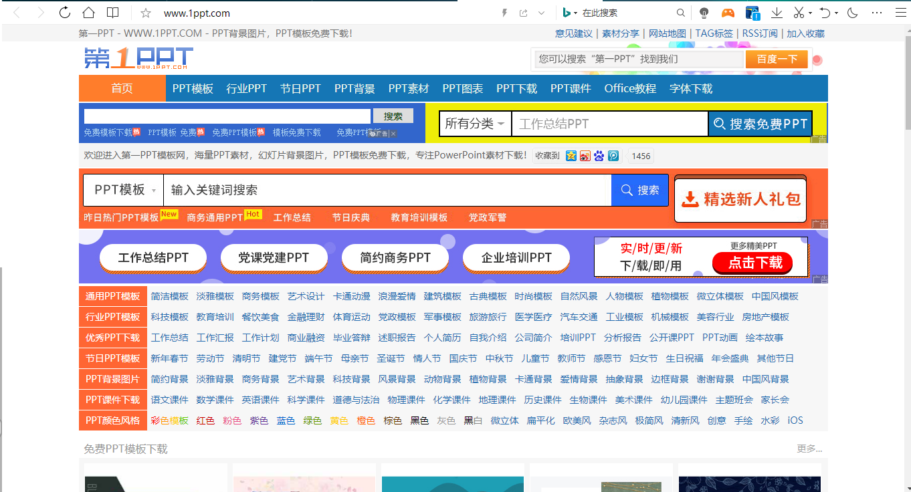This screenshot has height=492, width=911.
Task: Open the reading mode book icon
Action: click(113, 13)
